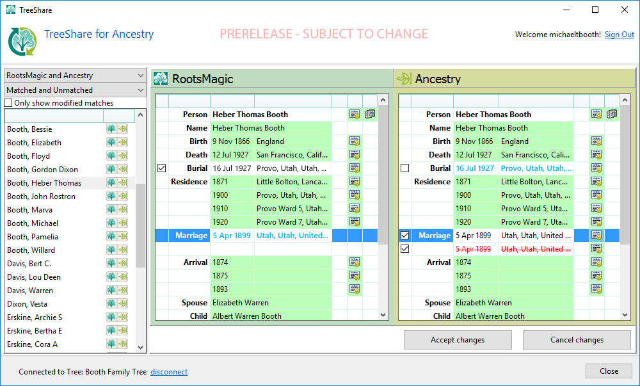Open Matched and Unmatched dropdown
Image resolution: width=640 pixels, height=386 pixels.
[75, 90]
